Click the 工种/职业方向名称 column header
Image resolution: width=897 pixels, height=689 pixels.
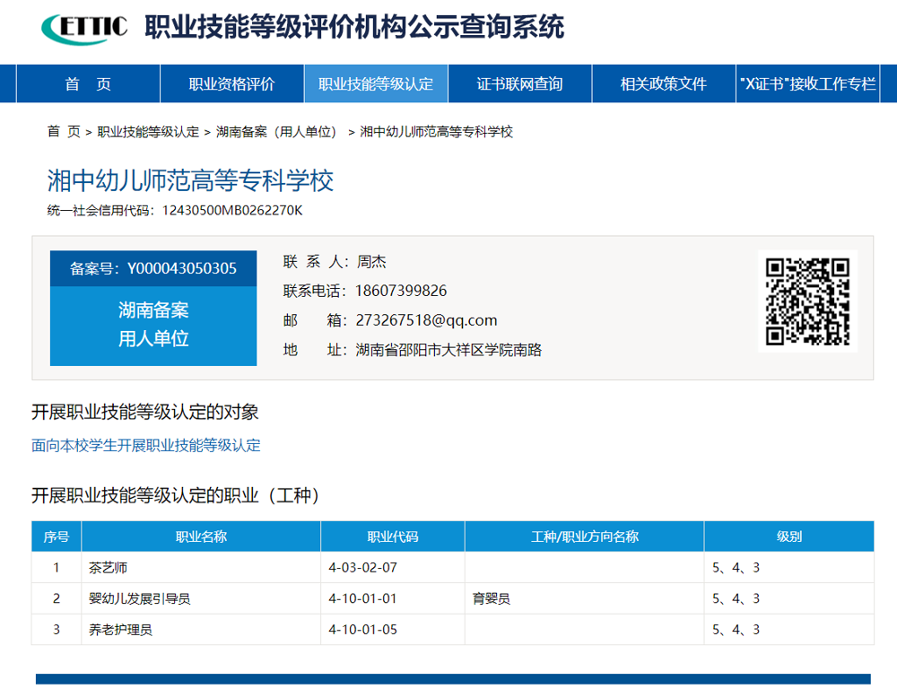584,536
